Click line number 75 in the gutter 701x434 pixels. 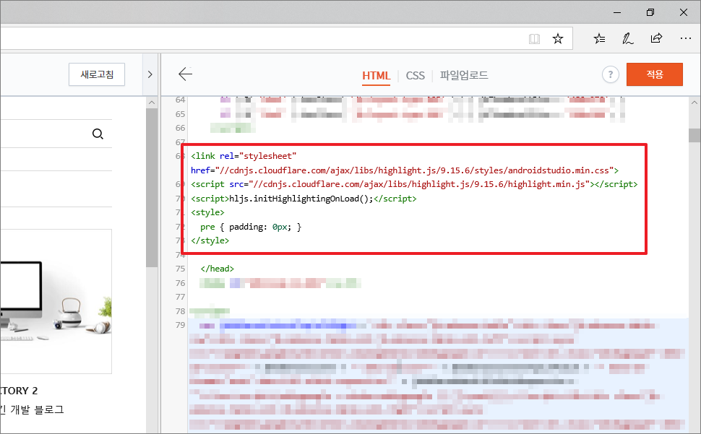180,269
